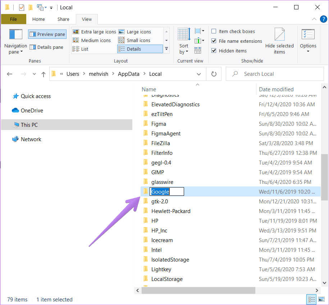Switch to List layout
This screenshot has width=329, height=305.
80,49
